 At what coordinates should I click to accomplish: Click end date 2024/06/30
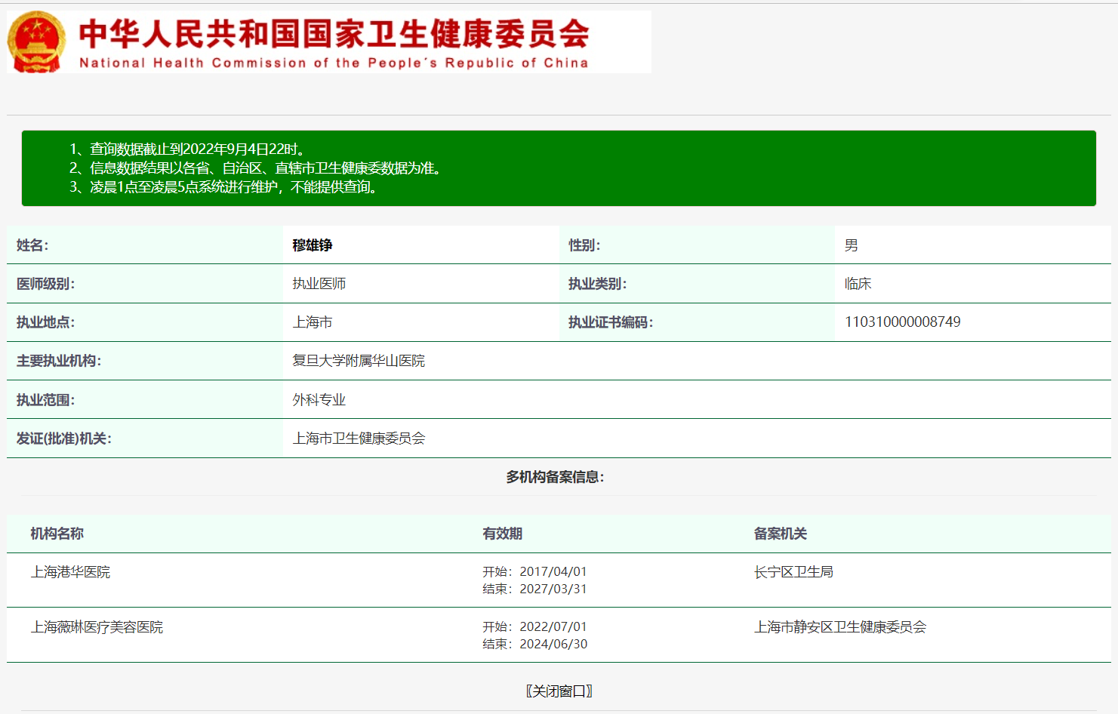[553, 645]
